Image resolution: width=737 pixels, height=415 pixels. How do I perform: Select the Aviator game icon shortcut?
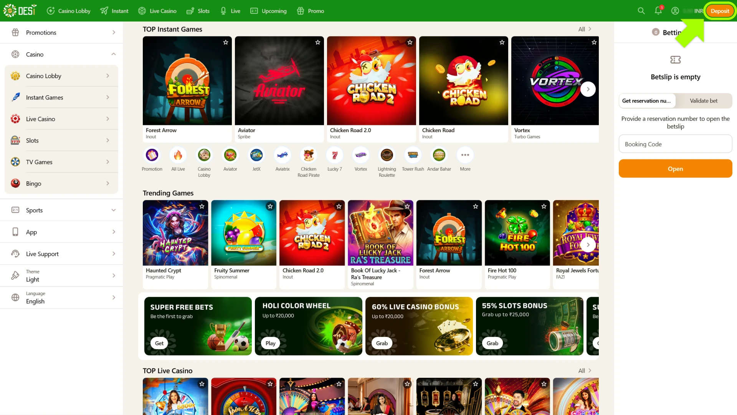230,155
